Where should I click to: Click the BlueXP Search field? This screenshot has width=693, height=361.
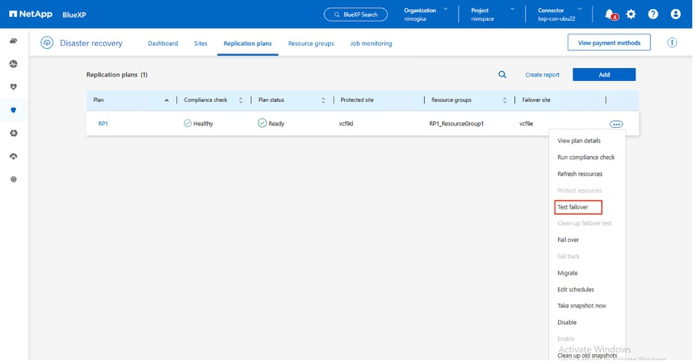[x=356, y=14]
